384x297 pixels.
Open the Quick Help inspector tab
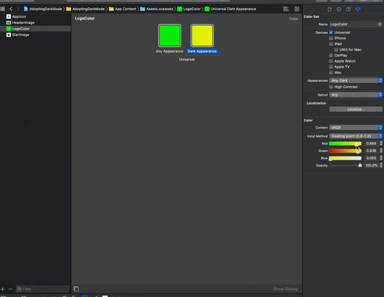coord(348,9)
